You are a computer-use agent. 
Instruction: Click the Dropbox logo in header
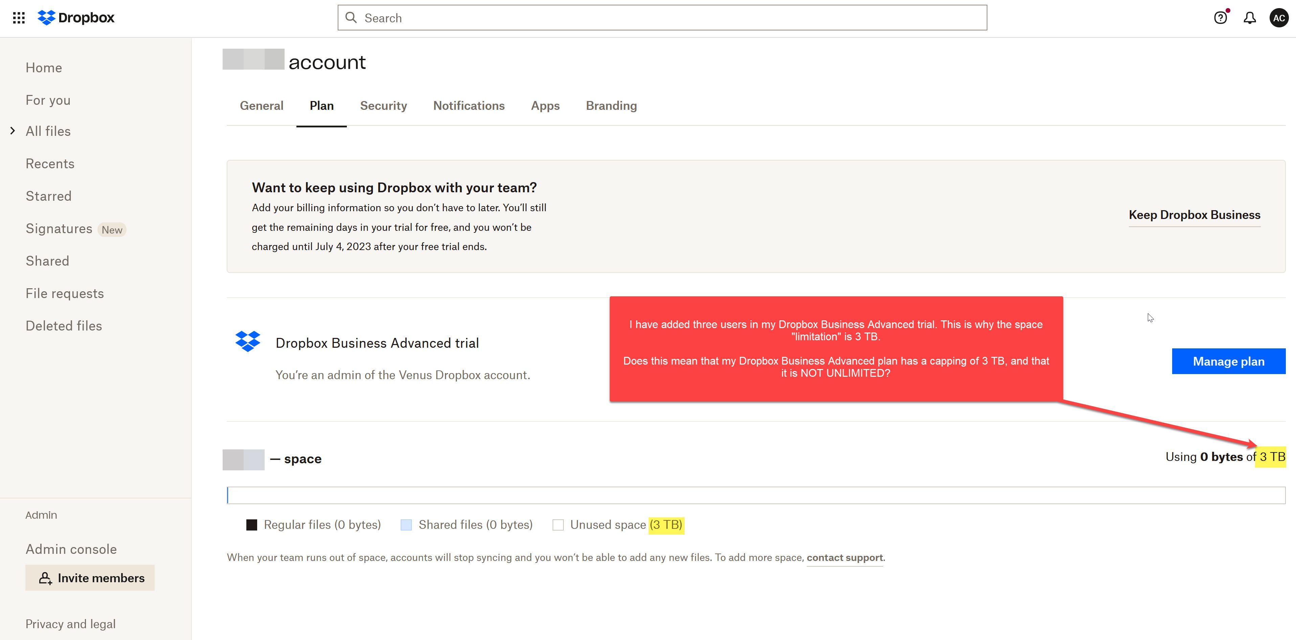point(76,18)
